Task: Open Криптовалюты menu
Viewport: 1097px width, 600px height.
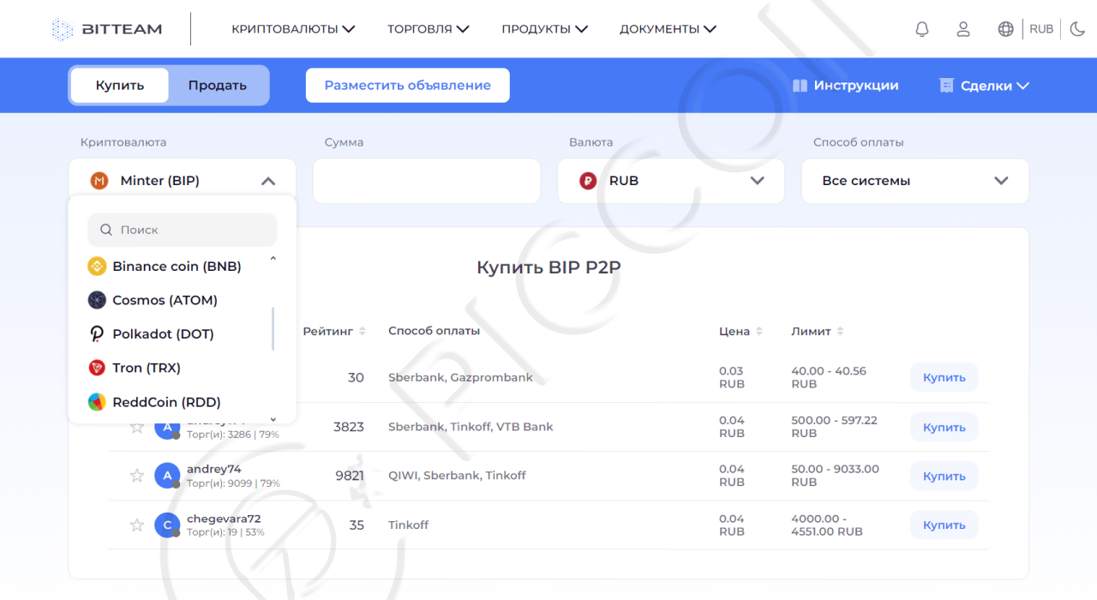Action: [x=293, y=29]
